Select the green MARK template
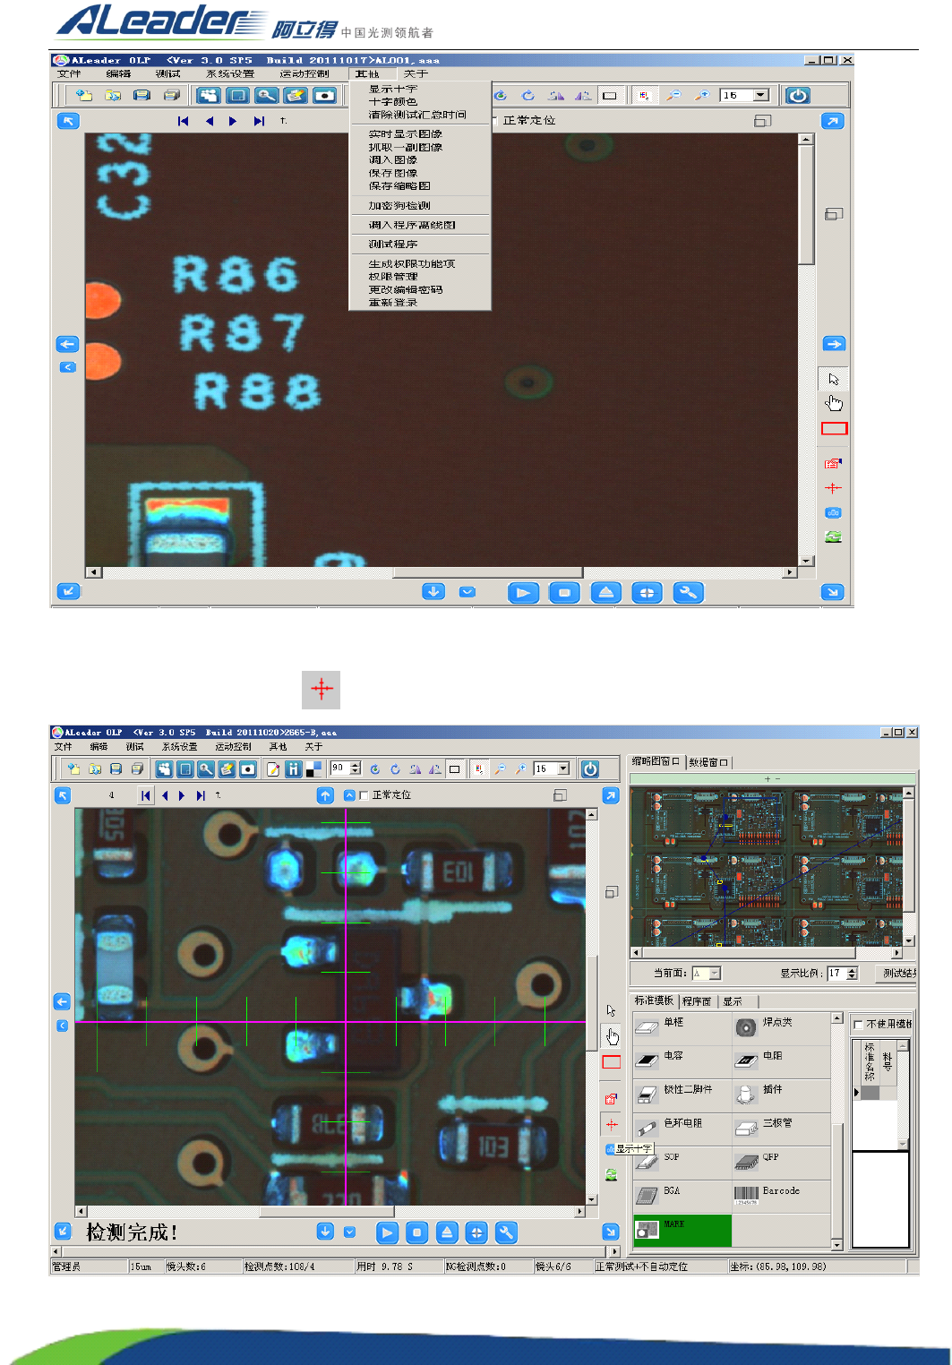Viewport: 952px width, 1365px height. (682, 1230)
